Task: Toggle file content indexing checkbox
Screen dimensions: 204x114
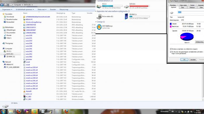Action: click(170, 52)
